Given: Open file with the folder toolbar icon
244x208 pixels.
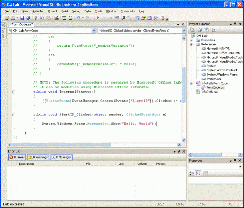Looking at the screenshot, I should (7, 18).
